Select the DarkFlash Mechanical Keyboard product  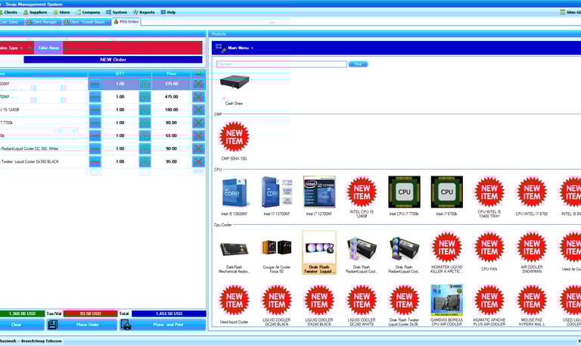point(235,253)
